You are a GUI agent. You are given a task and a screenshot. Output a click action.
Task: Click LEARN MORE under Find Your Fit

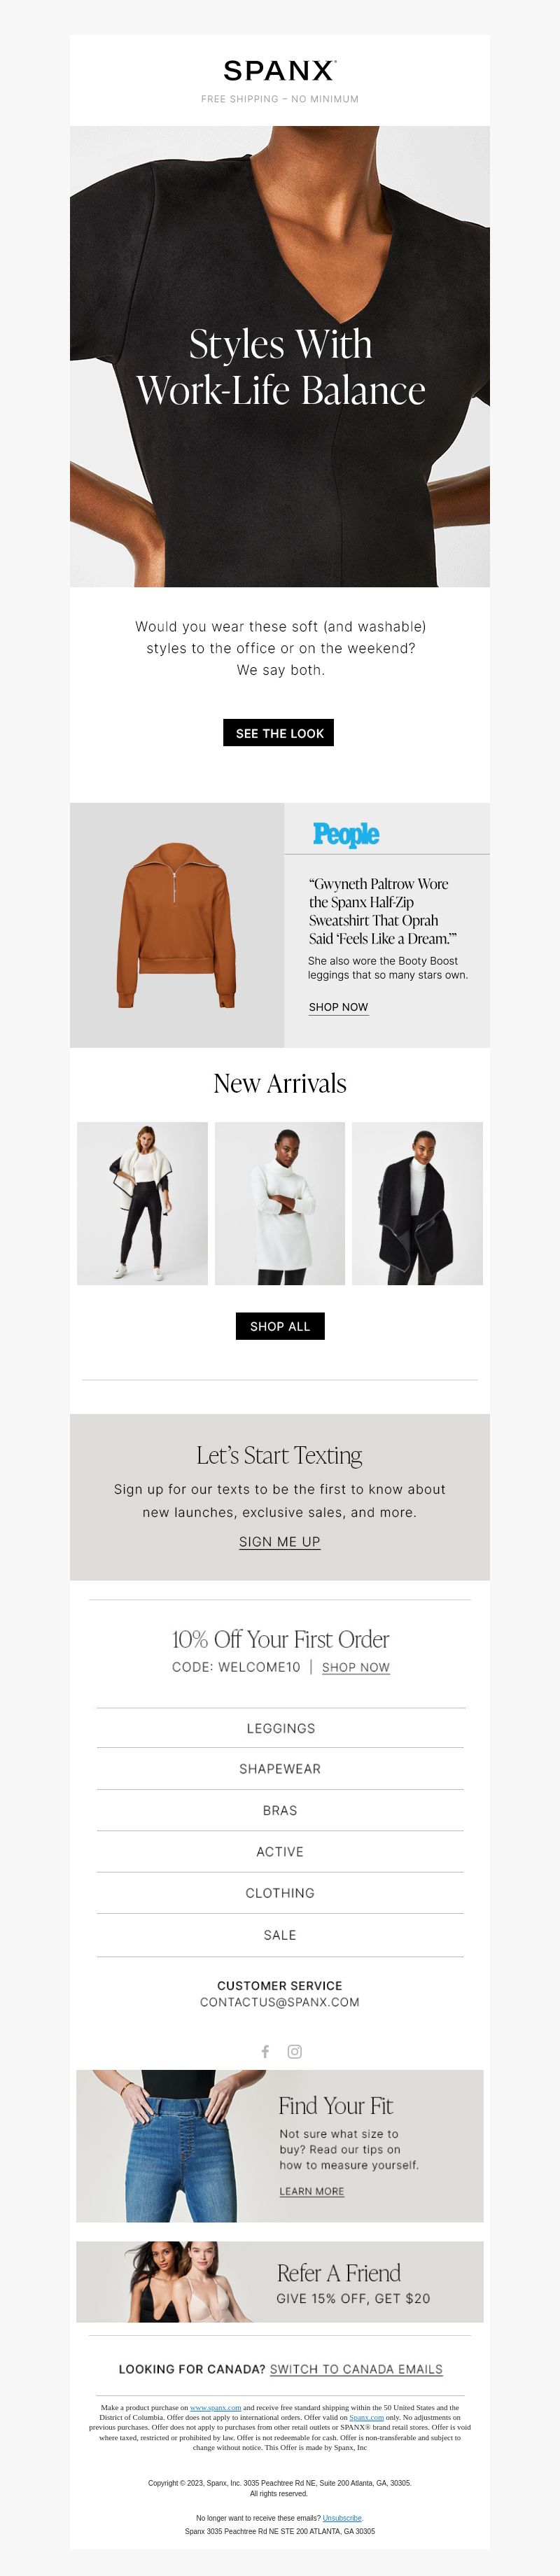[311, 2191]
